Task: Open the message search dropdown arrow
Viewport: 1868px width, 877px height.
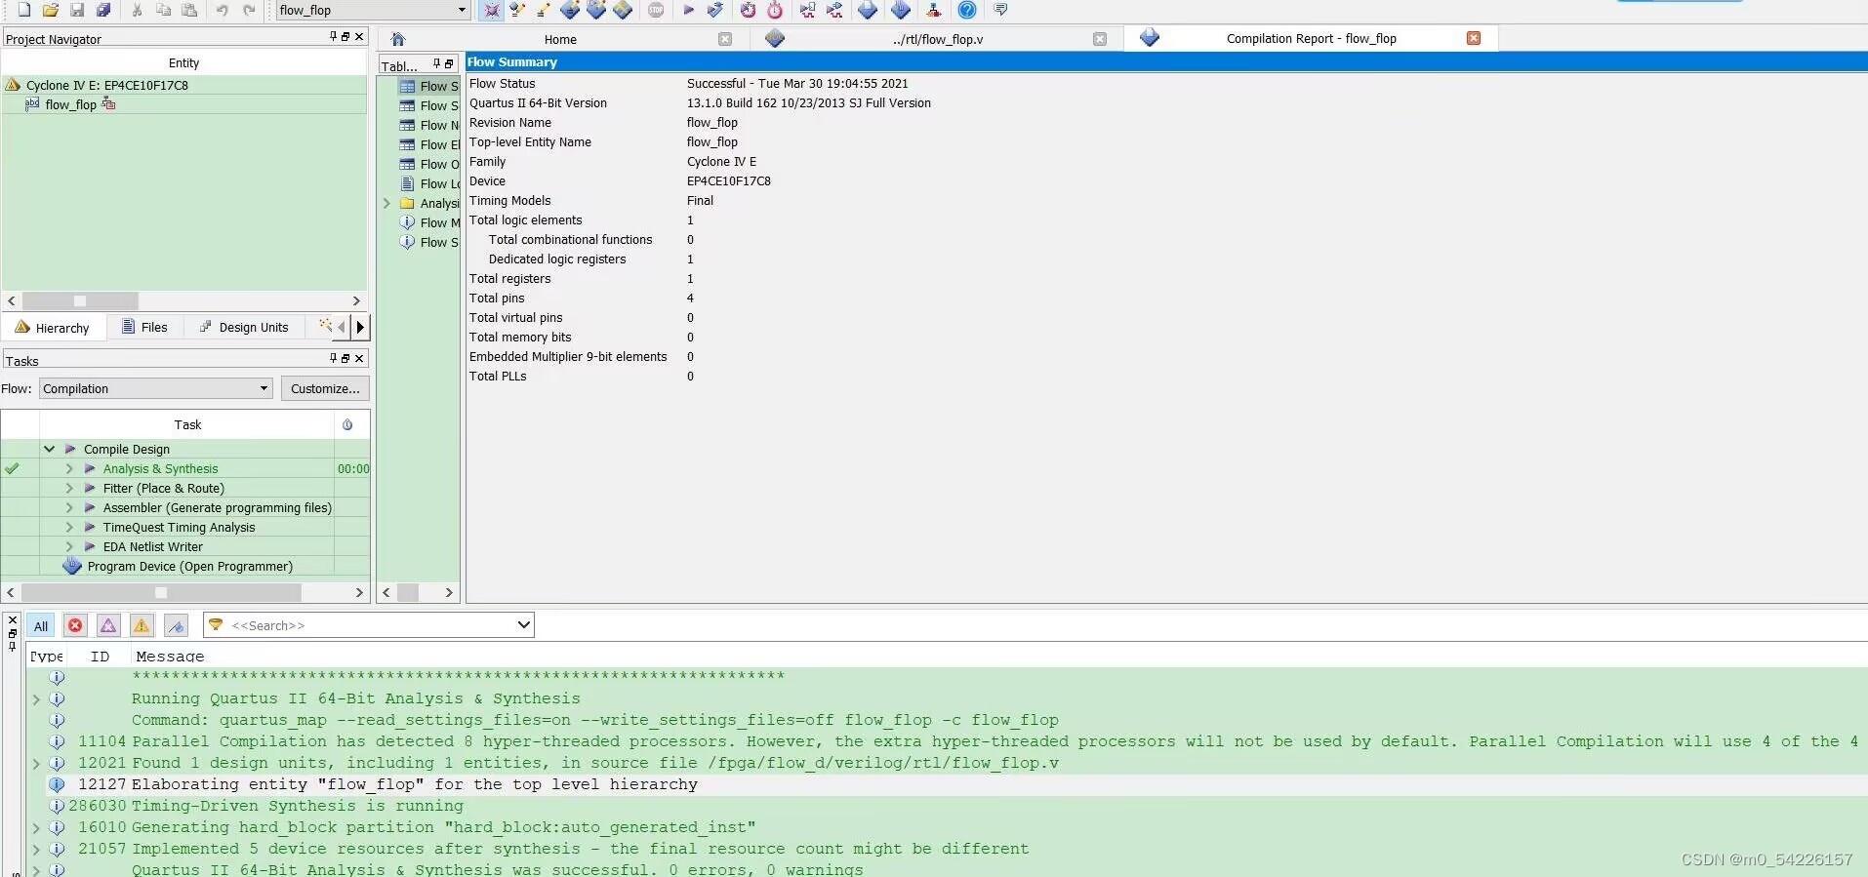Action: click(x=523, y=624)
